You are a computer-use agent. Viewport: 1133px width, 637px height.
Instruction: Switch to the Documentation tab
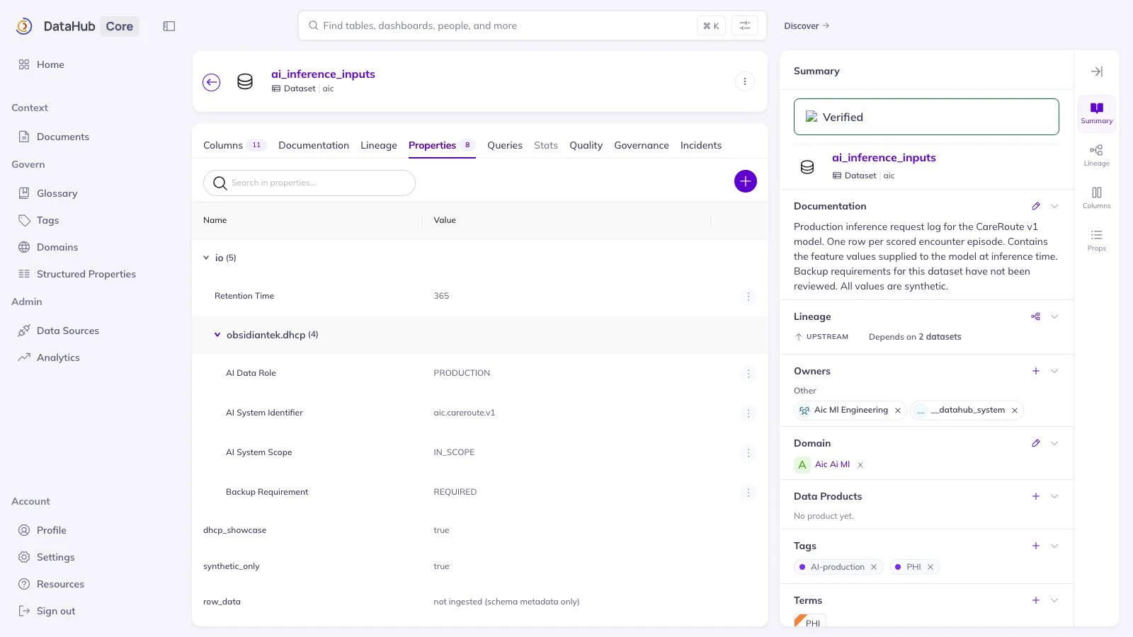(x=314, y=145)
